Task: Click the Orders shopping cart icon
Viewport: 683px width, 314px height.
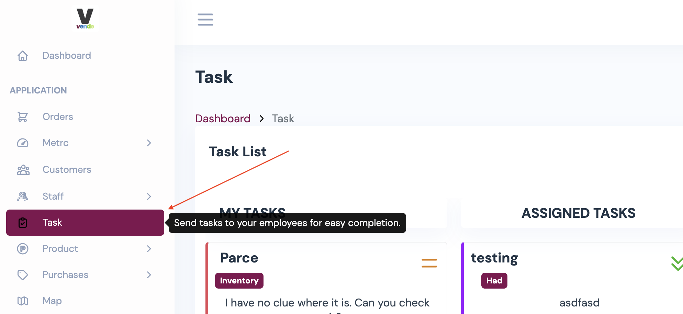Action: (x=23, y=117)
